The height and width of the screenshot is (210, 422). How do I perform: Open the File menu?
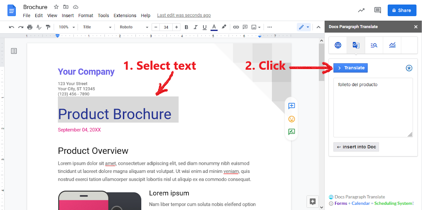pyautogui.click(x=27, y=15)
